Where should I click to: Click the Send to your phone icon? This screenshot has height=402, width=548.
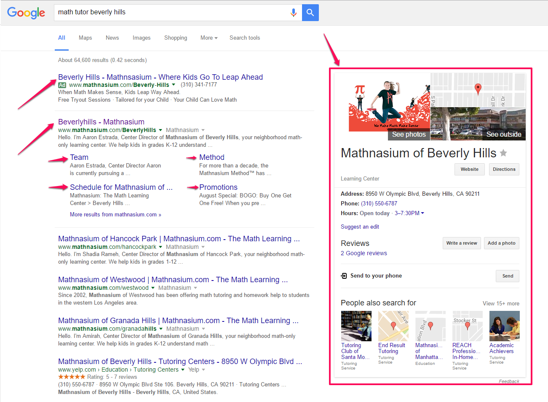(x=344, y=276)
